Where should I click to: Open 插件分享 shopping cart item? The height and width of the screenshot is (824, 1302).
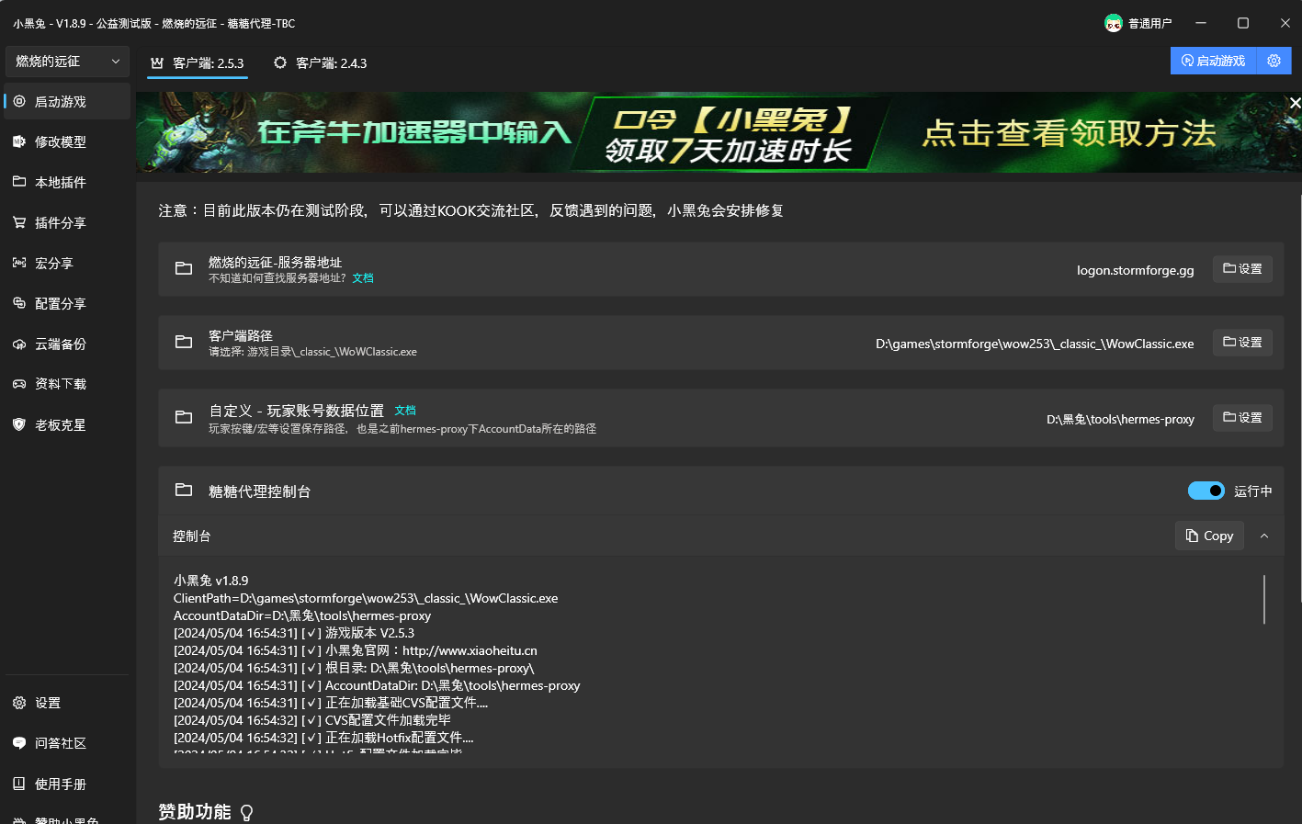pos(61,223)
